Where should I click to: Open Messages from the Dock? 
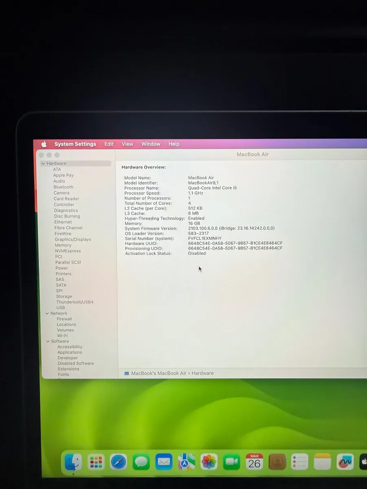pyautogui.click(x=141, y=462)
